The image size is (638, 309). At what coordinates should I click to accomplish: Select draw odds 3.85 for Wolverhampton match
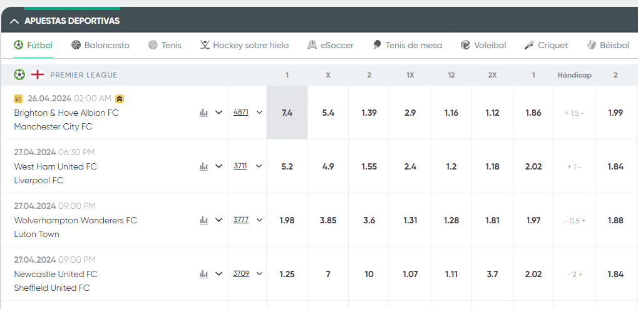328,220
